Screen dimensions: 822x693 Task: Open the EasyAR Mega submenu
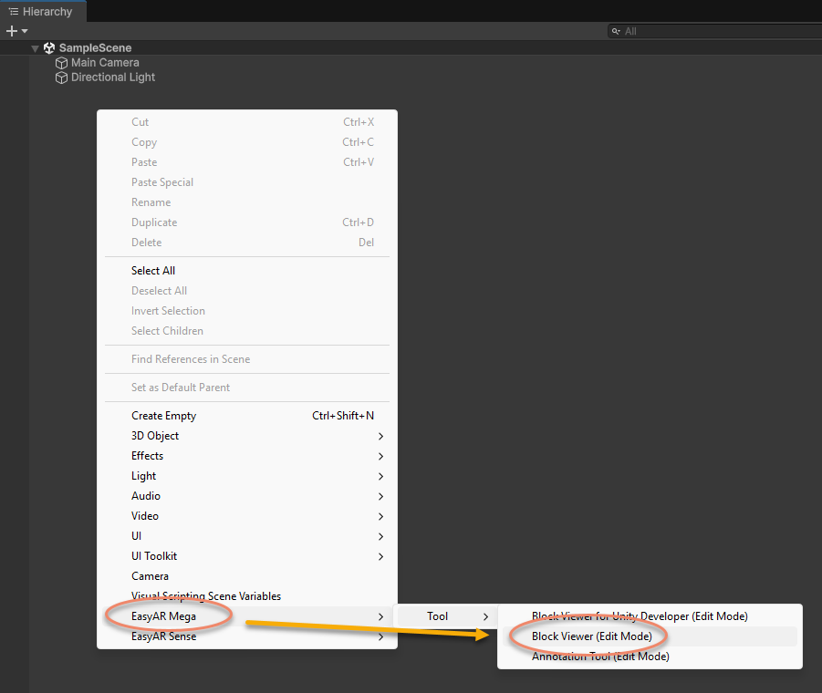click(x=162, y=615)
